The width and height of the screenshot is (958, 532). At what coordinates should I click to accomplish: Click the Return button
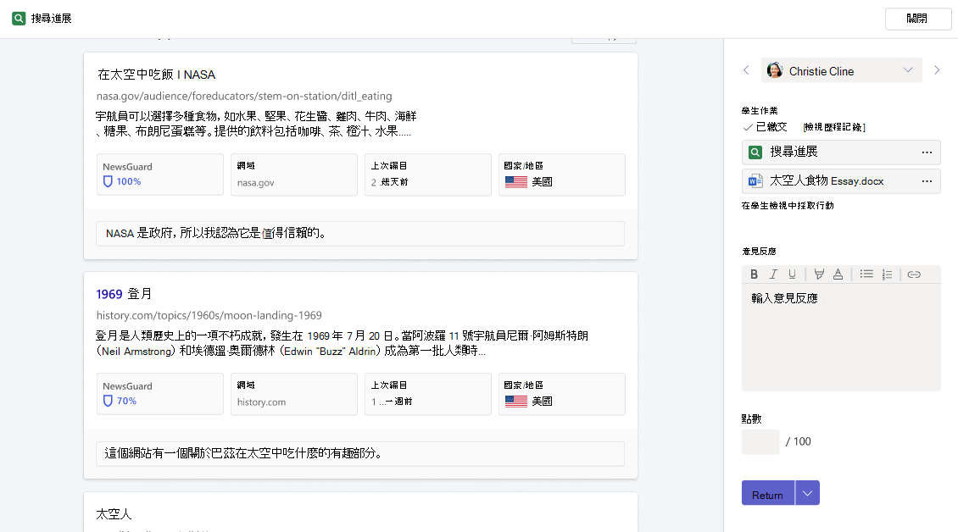(x=768, y=493)
